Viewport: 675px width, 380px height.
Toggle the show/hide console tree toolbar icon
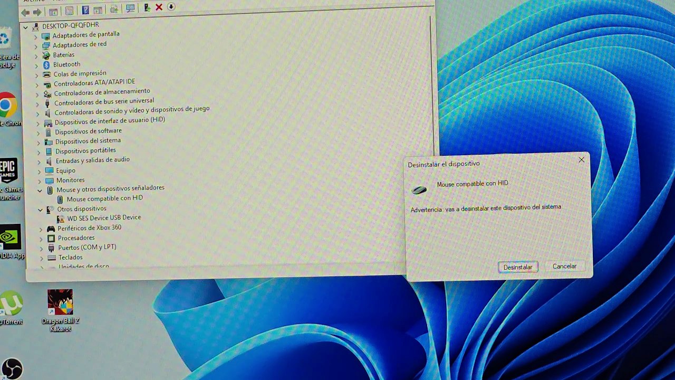pyautogui.click(x=53, y=11)
